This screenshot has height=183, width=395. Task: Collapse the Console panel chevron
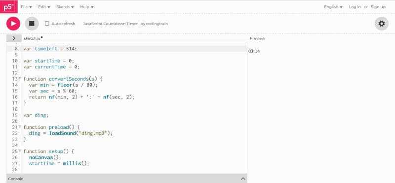(x=243, y=179)
